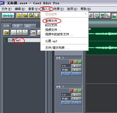The image size is (117, 113).
Task: Choose 音频文件 from the insert menu
Action: coord(52,21)
